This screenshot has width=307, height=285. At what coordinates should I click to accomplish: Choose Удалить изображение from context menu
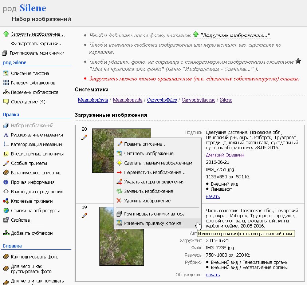147,201
